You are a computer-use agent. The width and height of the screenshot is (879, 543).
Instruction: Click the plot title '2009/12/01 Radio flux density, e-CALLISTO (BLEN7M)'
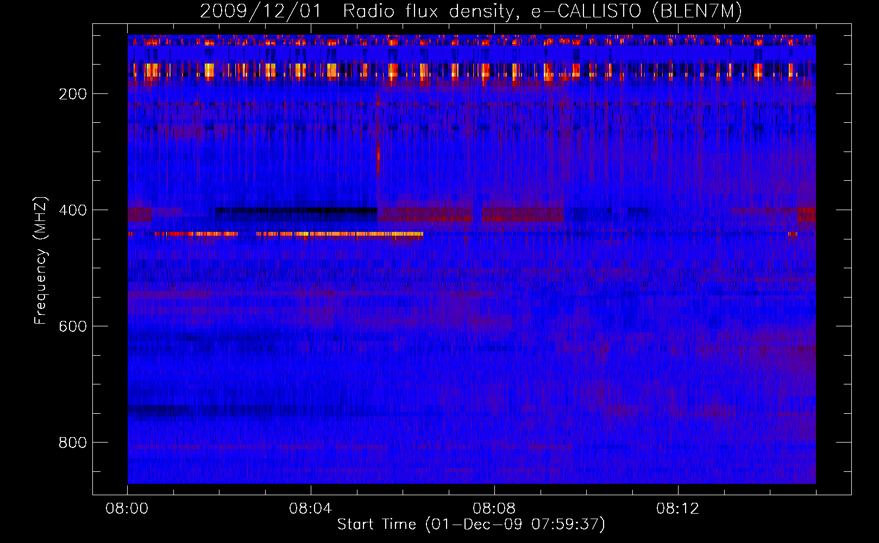coord(471,11)
